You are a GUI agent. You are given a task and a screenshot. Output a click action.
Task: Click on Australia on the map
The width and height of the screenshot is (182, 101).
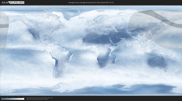click(x=158, y=63)
